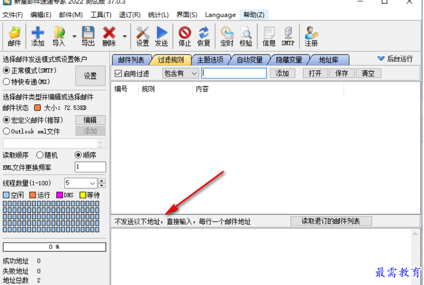Image resolution: width=424 pixels, height=285 pixels.
Task: Switch to the 隐藏变量 tab
Action: coord(289,60)
